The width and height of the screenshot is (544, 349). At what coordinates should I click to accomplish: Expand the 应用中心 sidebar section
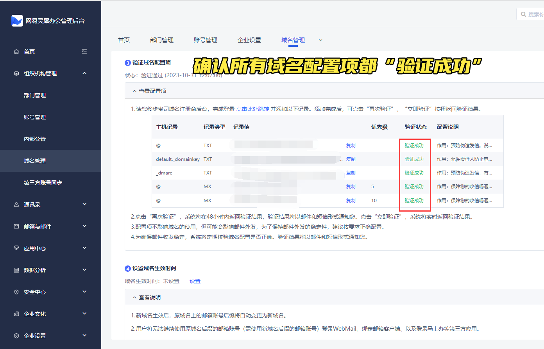[84, 248]
